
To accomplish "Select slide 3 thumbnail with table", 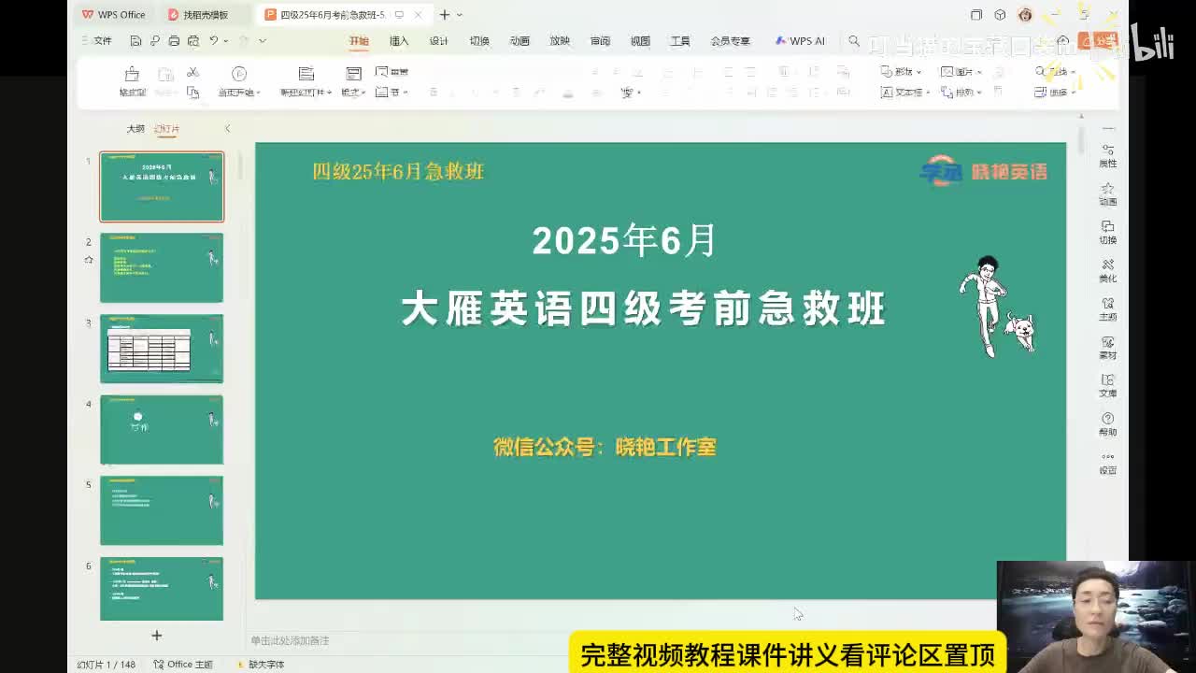I will [x=162, y=349].
